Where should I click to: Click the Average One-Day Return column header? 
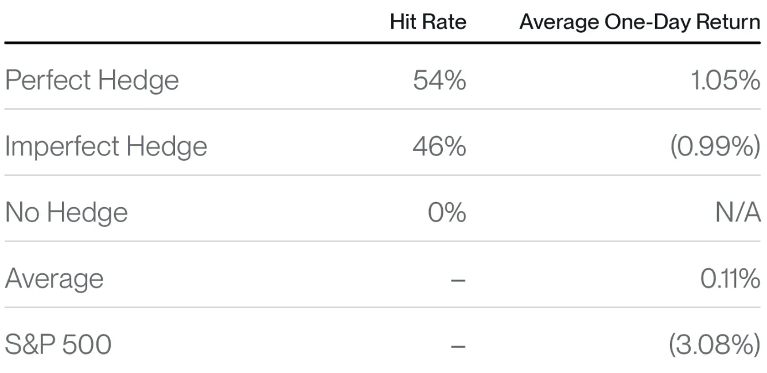tap(640, 22)
